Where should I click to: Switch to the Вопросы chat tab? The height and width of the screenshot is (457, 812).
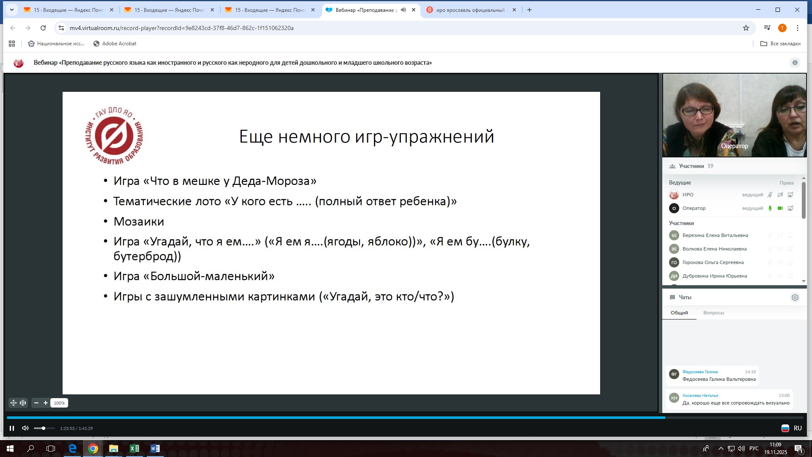(x=713, y=313)
